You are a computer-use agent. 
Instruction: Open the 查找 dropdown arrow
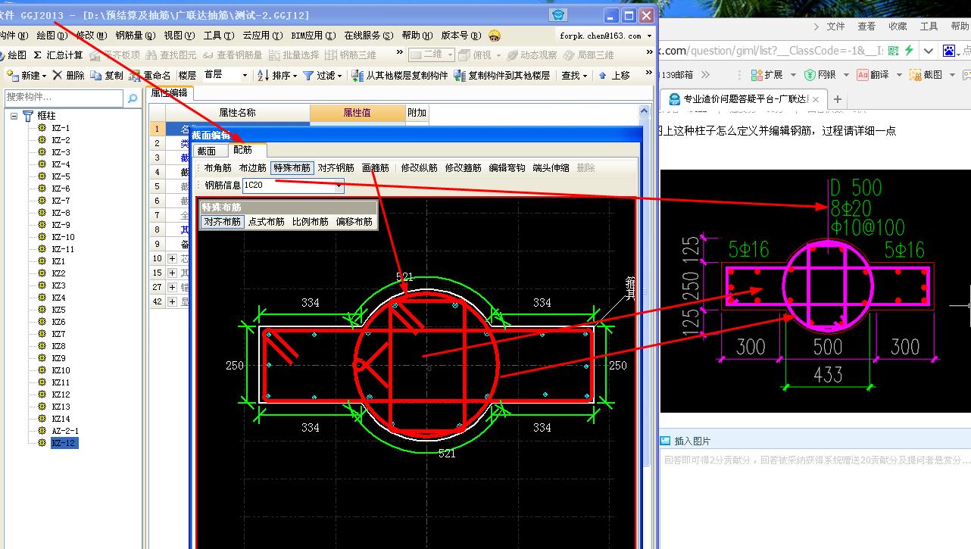[585, 76]
